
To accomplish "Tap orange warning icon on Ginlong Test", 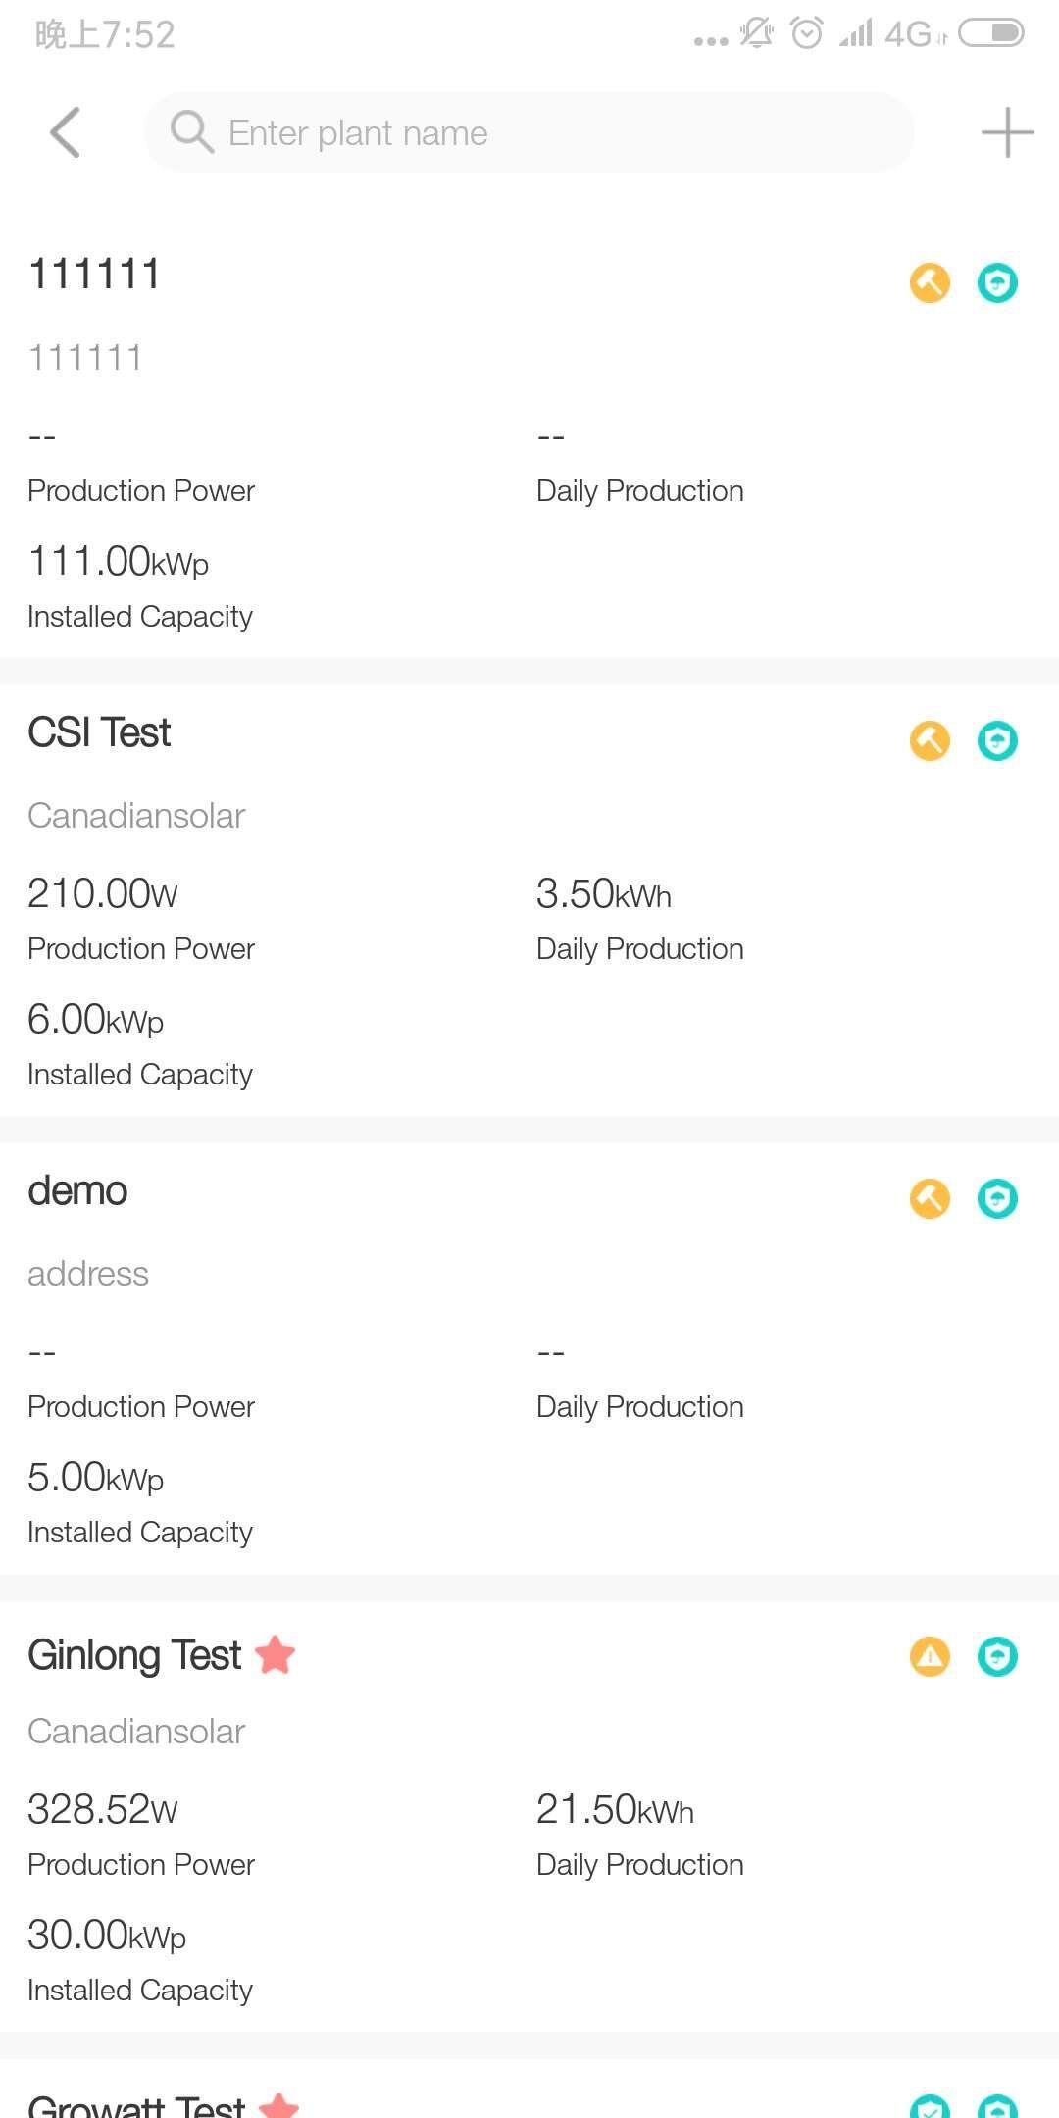I will [x=930, y=1656].
